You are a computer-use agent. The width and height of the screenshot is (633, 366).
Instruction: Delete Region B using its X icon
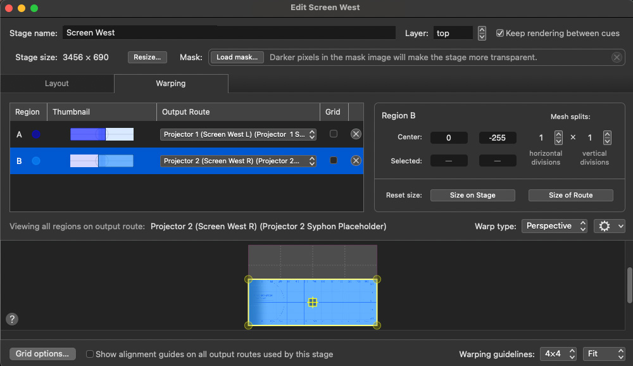coord(356,160)
